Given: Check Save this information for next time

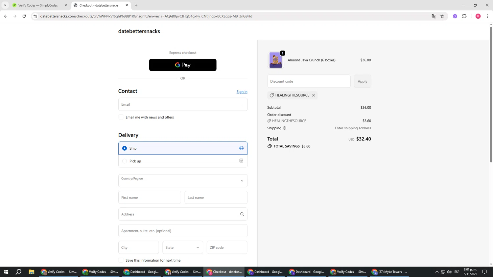Looking at the screenshot, I should point(121,260).
